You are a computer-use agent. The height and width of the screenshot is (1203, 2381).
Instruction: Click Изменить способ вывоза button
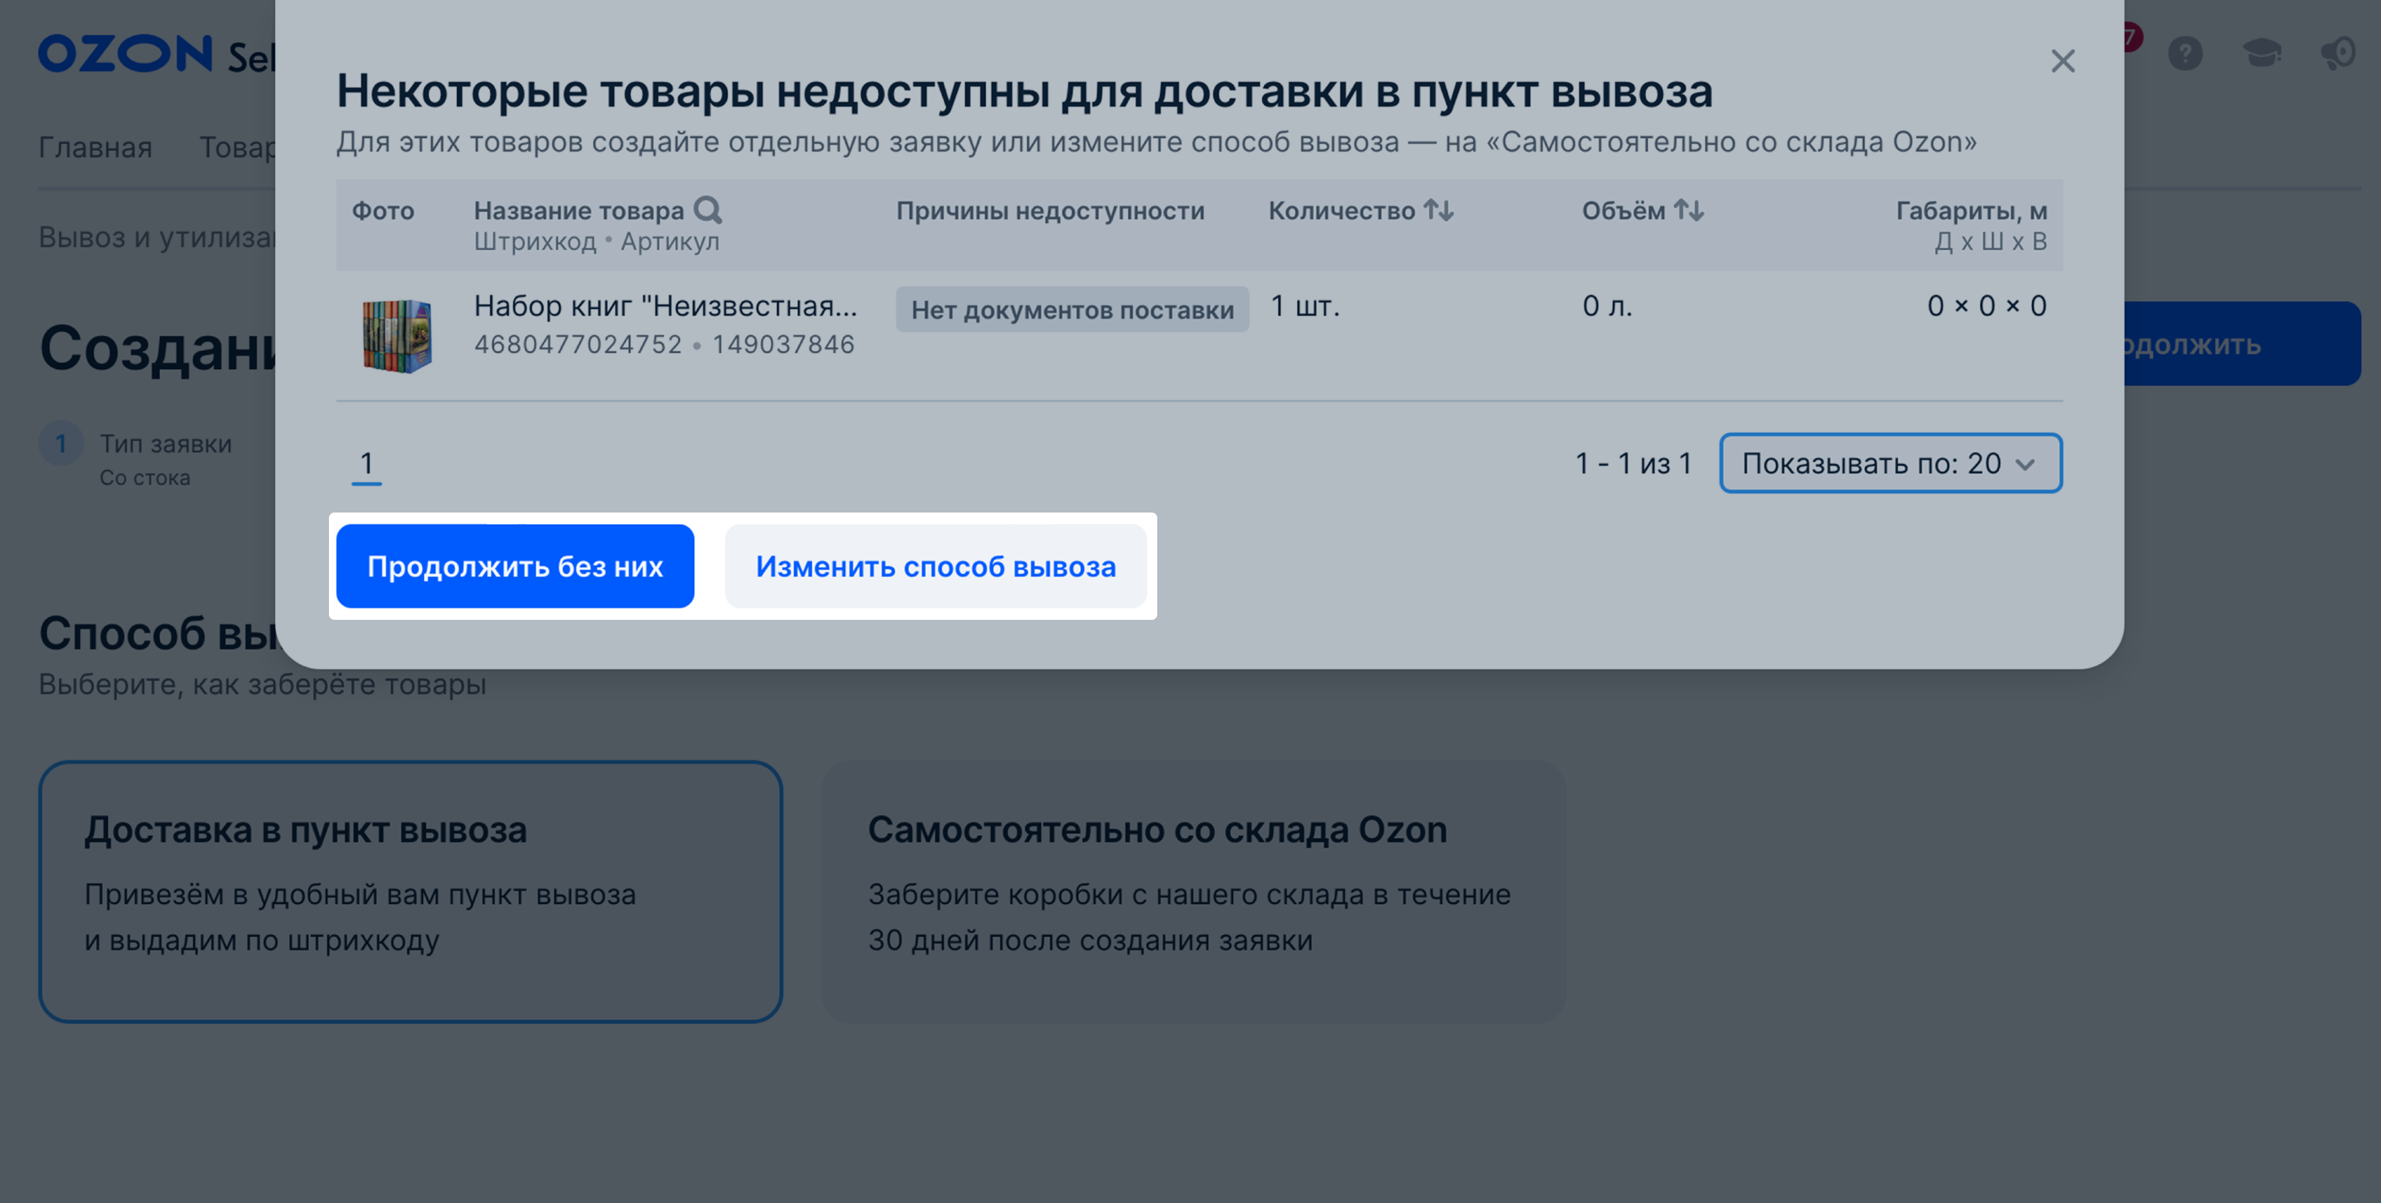click(936, 566)
